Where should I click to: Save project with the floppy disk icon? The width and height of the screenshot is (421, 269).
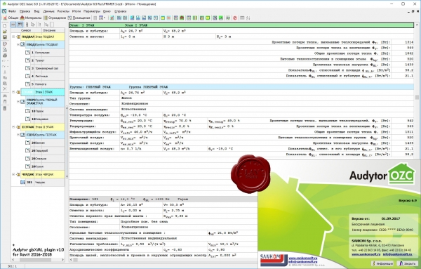click(x=5, y=37)
